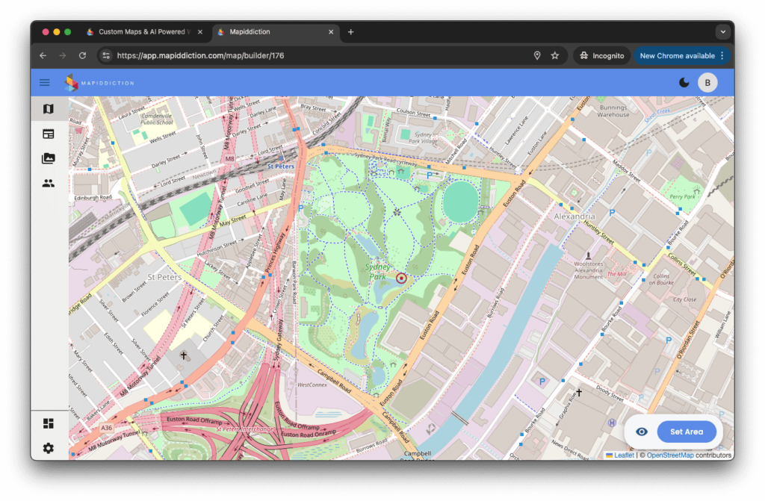
Task: Click the Mapiddiction logo in the header
Action: 99,83
